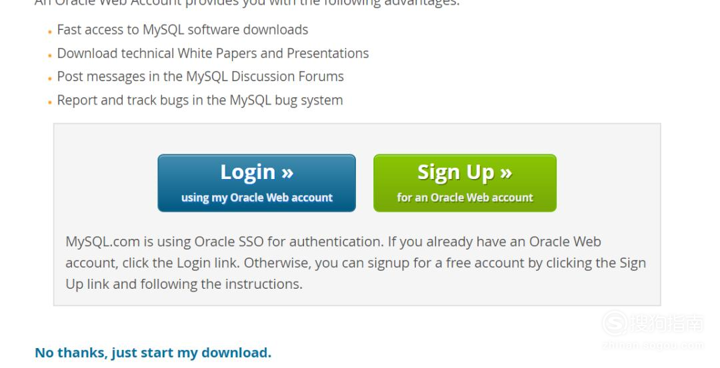Click the orange bullet before 'Fast access'

[x=49, y=32]
